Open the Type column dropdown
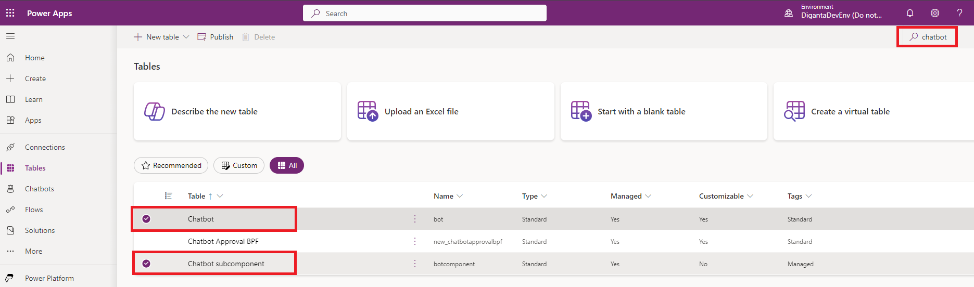974x287 pixels. 544,196
